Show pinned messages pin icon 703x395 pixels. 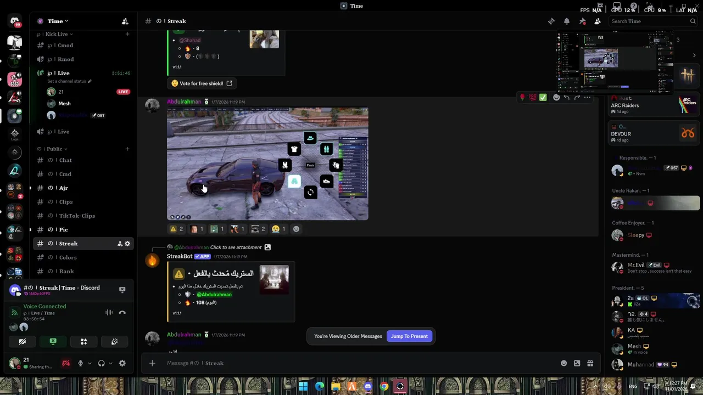(582, 21)
